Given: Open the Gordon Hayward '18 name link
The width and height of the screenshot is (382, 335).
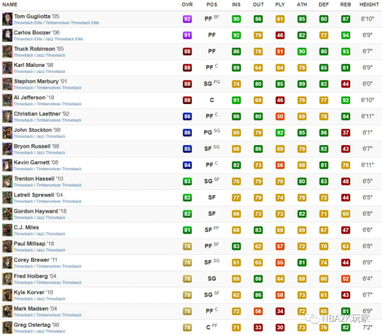Looking at the screenshot, I should coord(40,211).
